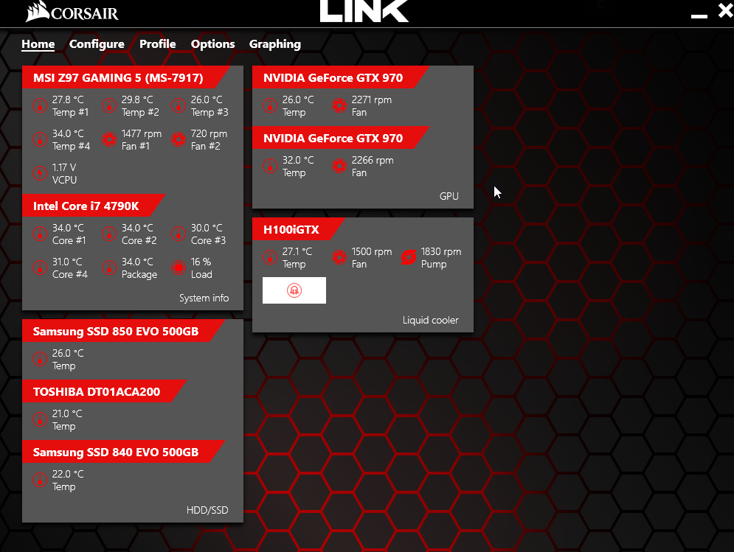Click the 30.0 °C Core #3 reading
Image resolution: width=734 pixels, height=552 pixels.
tap(208, 234)
